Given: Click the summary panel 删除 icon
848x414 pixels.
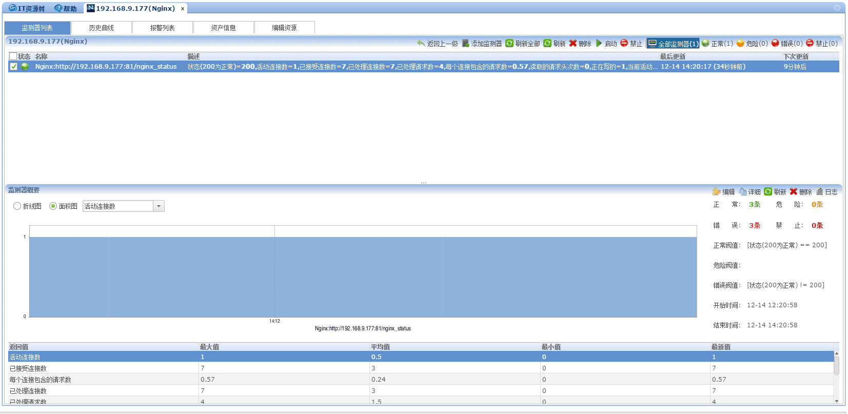Looking at the screenshot, I should pos(794,191).
